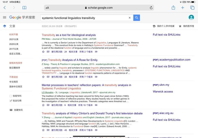Image resolution: width=198 pixels, height=138 pixels.
Task: Open the Google Scholar hamburger menu
Action: click(x=4, y=17)
